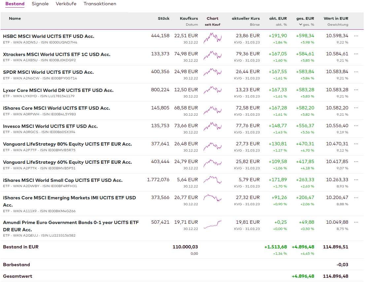
Task: Open Vanguard LifeStrategy 60% Equity ETF details
Action: (67, 162)
